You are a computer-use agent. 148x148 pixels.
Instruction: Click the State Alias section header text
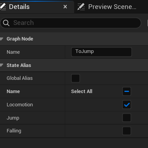[19, 65]
